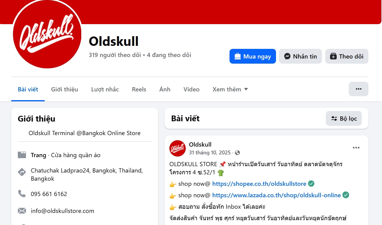Open the Lượt nhắc tab
This screenshot has width=382, height=225.
tap(105, 89)
